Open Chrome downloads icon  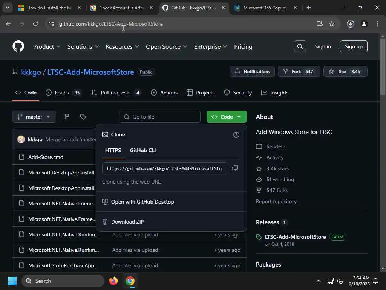350,24
